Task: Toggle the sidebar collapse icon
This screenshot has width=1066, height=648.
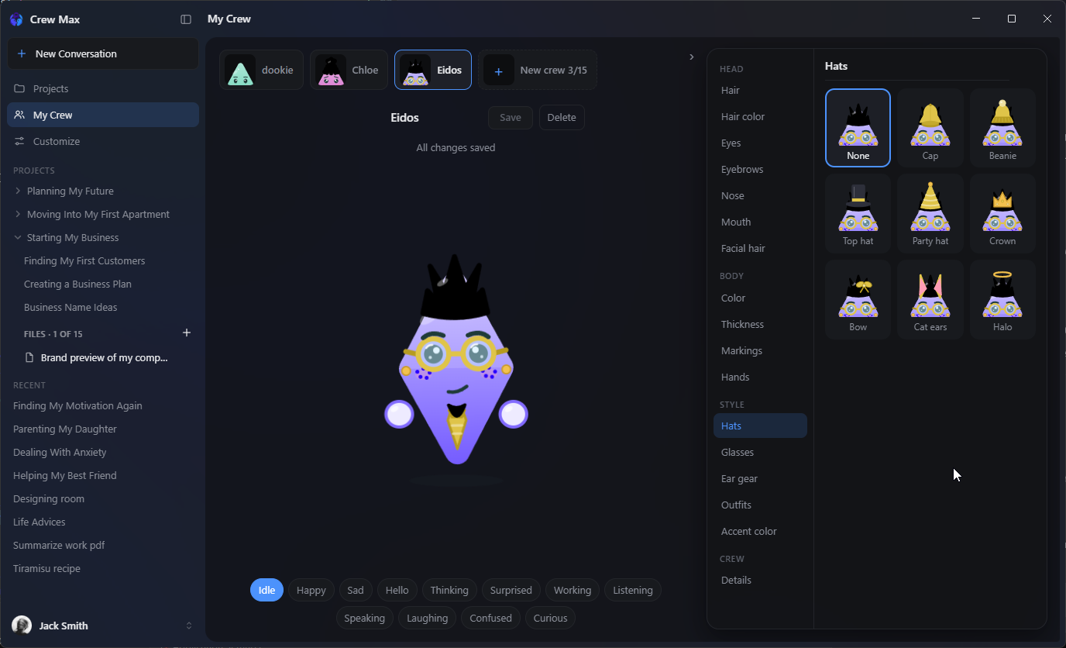Action: [186, 19]
